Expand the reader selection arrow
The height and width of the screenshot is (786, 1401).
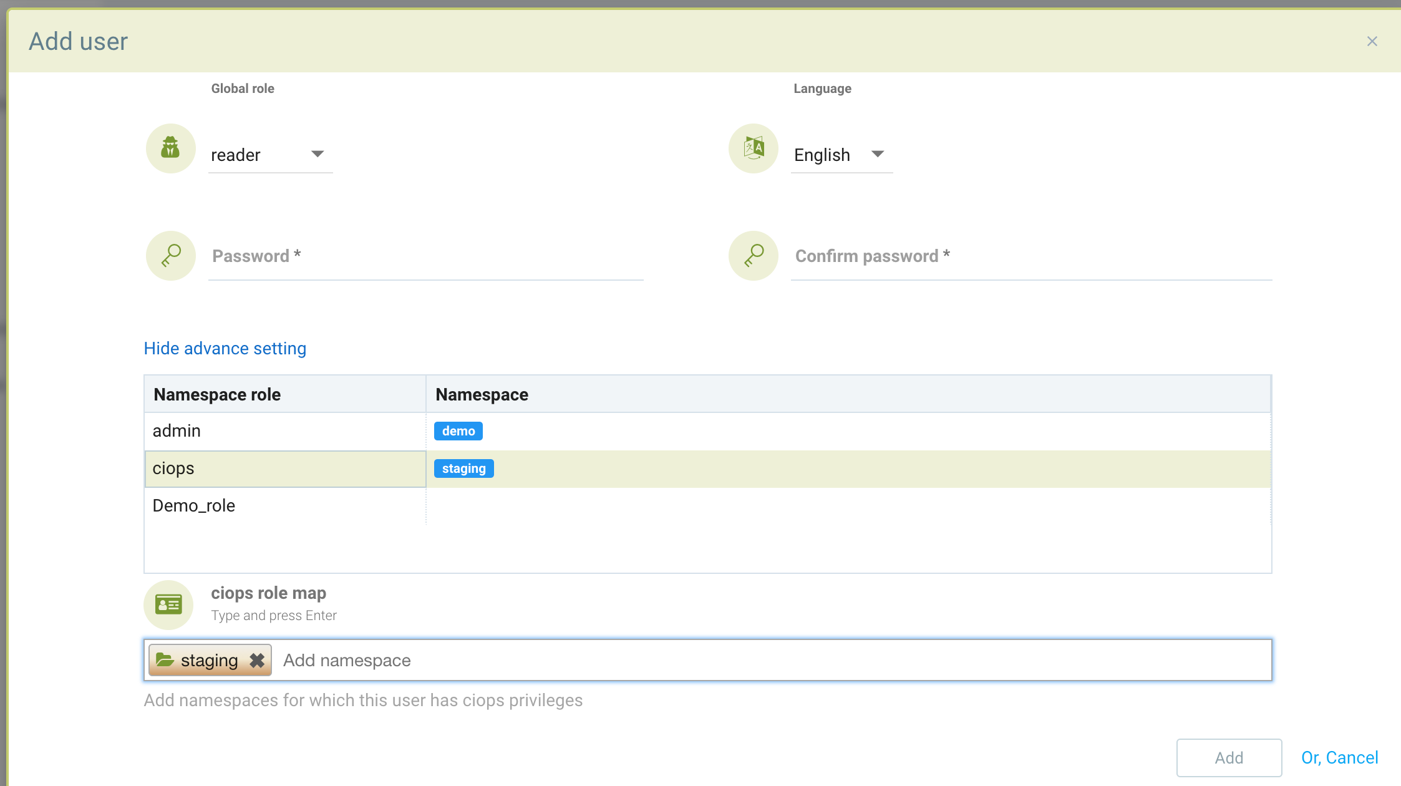[x=318, y=154]
